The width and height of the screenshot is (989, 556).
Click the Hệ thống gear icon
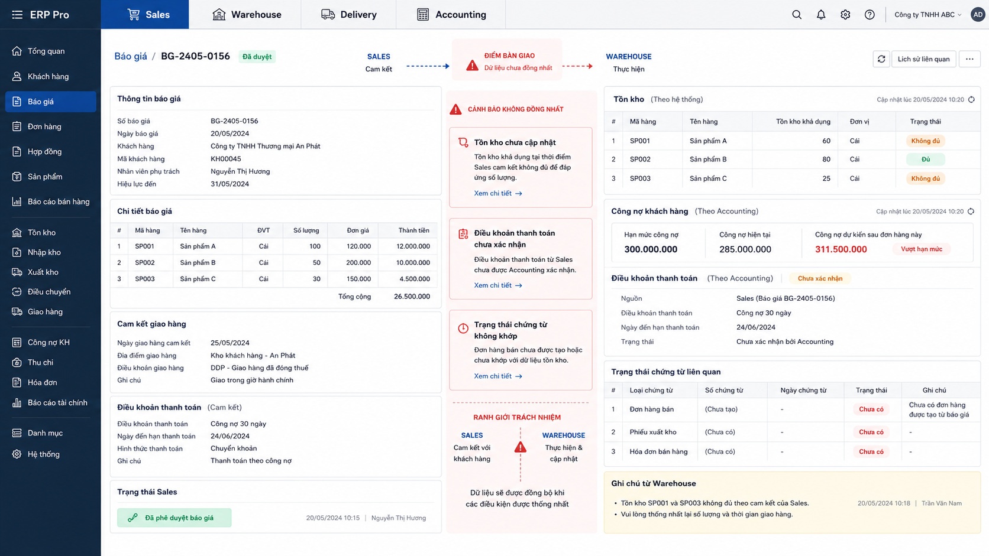coord(17,454)
